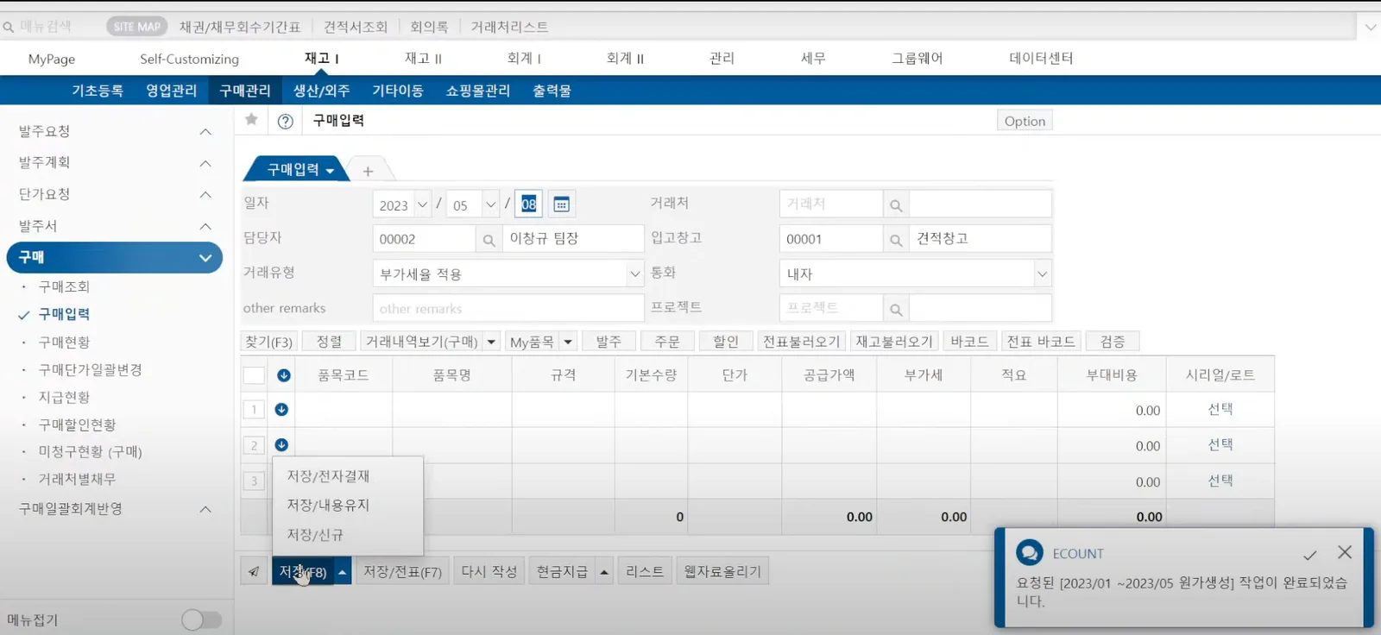The height and width of the screenshot is (635, 1381).
Task: Open the year 2023 dropdown
Action: click(x=422, y=204)
